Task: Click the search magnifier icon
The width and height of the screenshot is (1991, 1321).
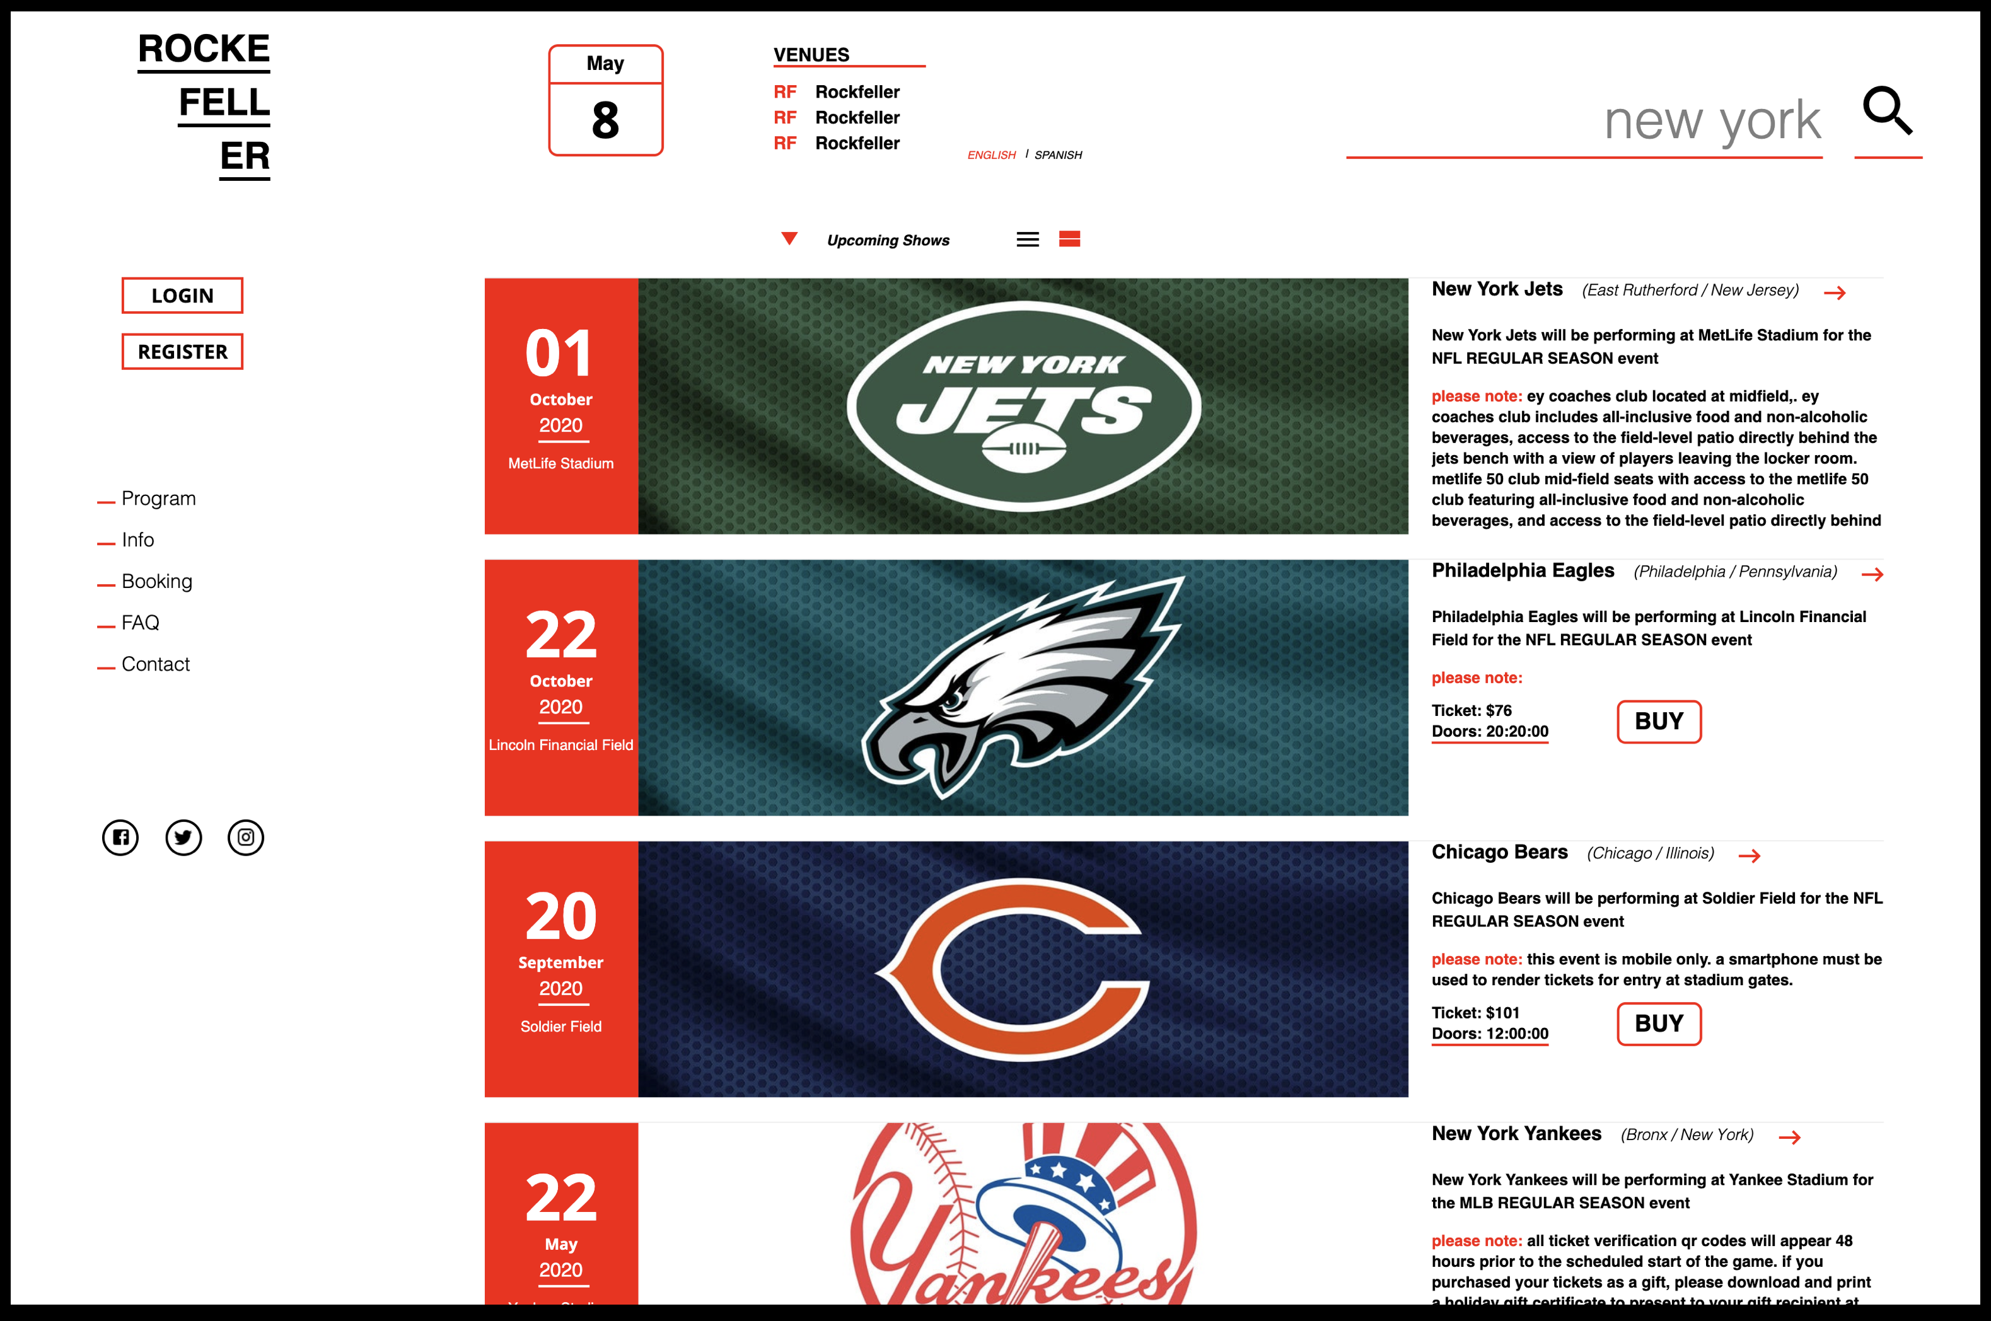Action: tap(1888, 111)
